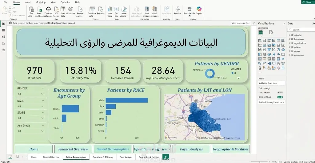
Task: Open the Format visual pane icon
Action: (x=271, y=32)
